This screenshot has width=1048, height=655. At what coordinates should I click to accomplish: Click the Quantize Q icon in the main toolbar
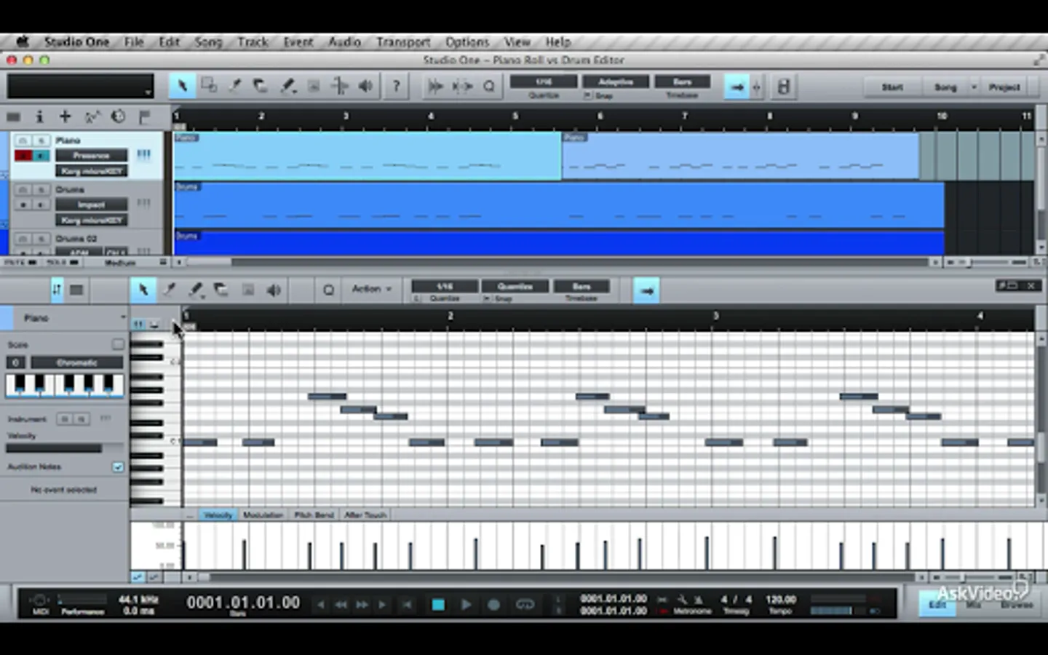[489, 87]
